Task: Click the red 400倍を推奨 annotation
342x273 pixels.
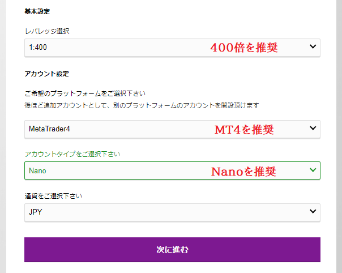Action: [243, 48]
